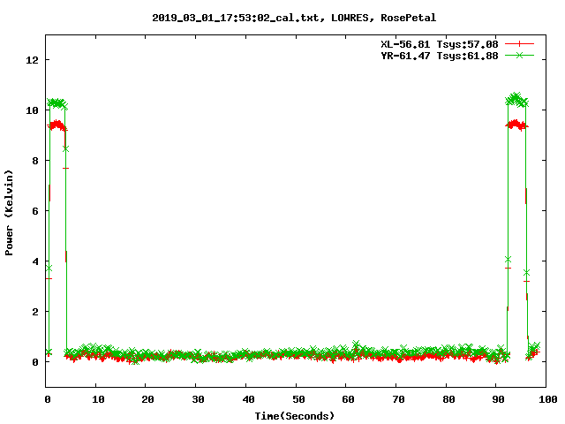Viewport: 565px width, 424px height.
Task: Click y-axis tick label 8
Action: [35, 161]
